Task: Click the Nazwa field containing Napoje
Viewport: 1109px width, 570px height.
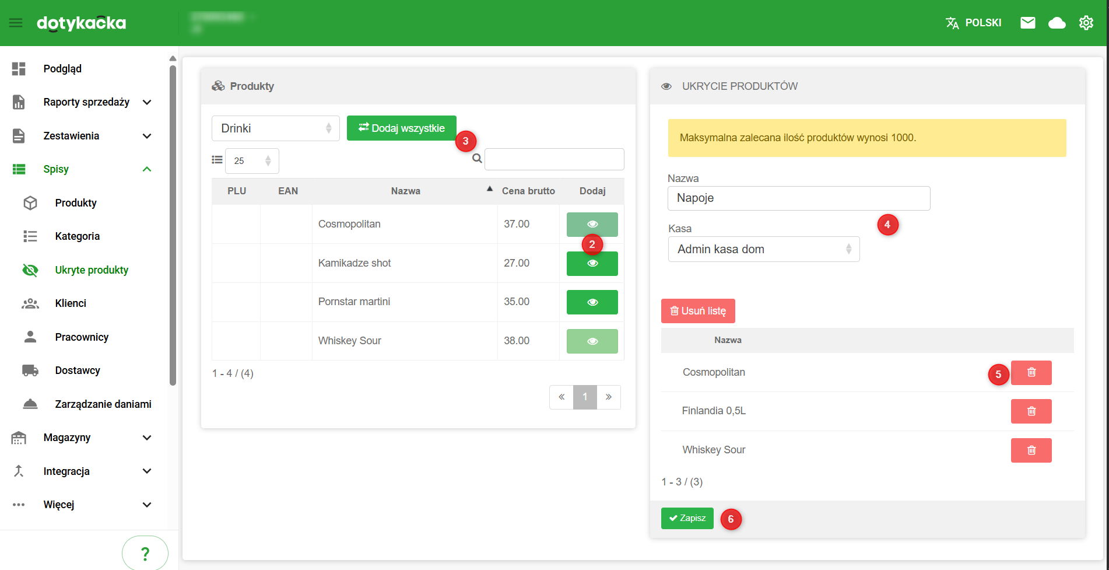Action: 798,198
